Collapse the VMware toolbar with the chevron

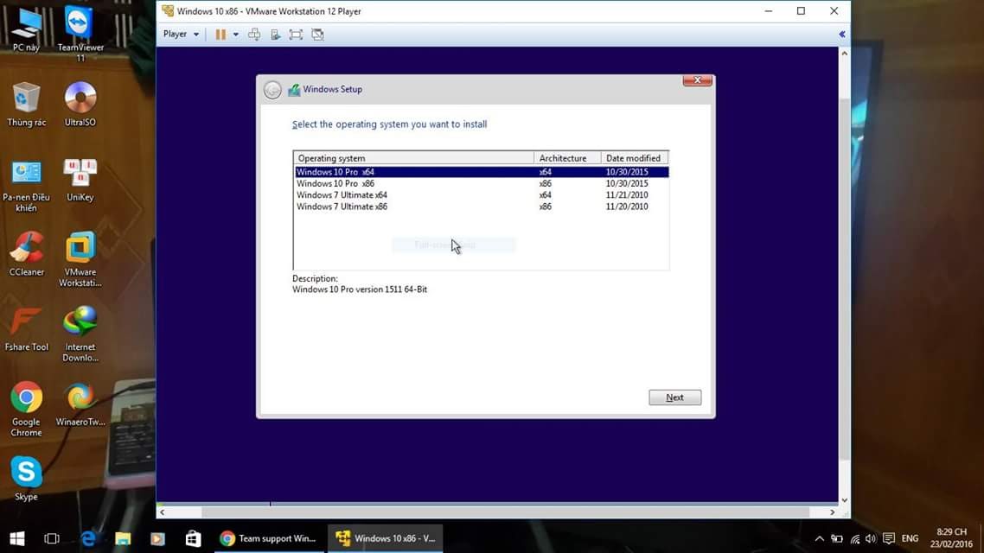841,35
